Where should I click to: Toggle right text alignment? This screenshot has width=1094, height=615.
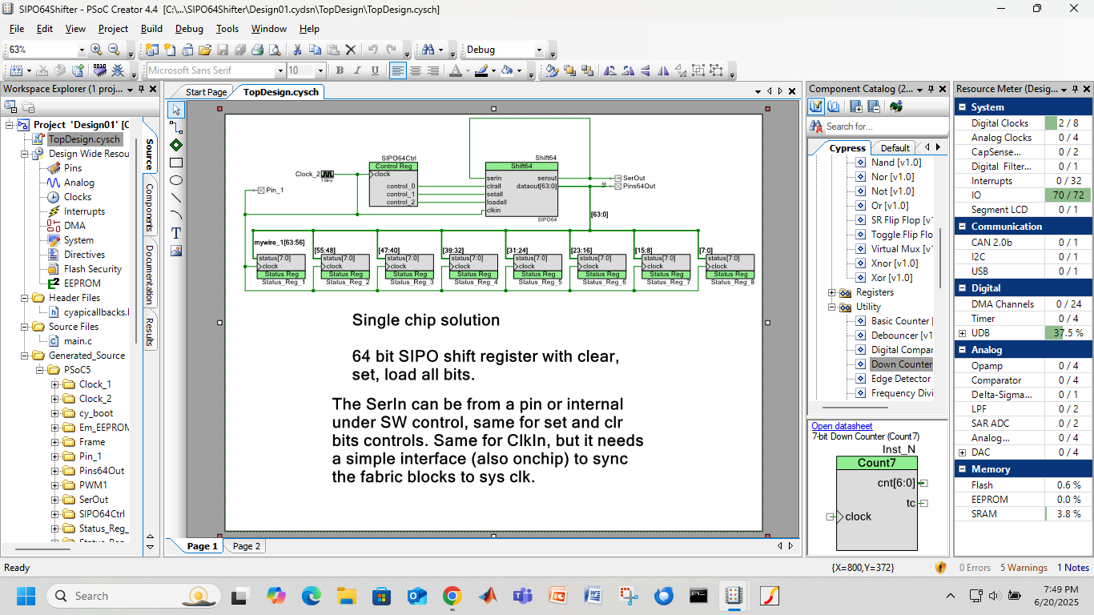[x=433, y=70]
